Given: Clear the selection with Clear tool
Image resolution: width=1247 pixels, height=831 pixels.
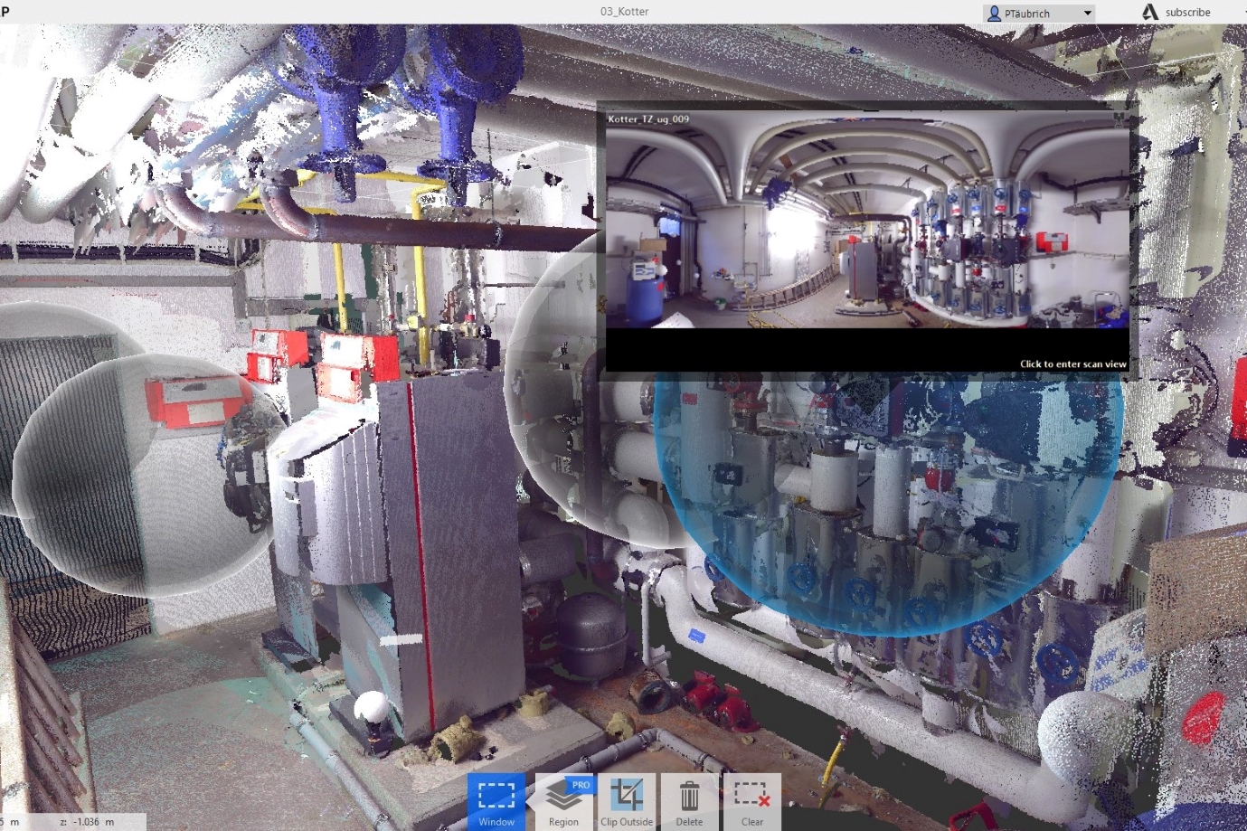Looking at the screenshot, I should (751, 801).
